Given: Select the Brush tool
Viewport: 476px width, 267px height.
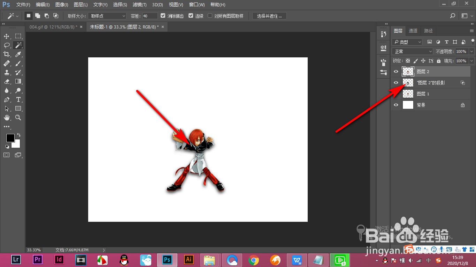Looking at the screenshot, I should click(18, 63).
